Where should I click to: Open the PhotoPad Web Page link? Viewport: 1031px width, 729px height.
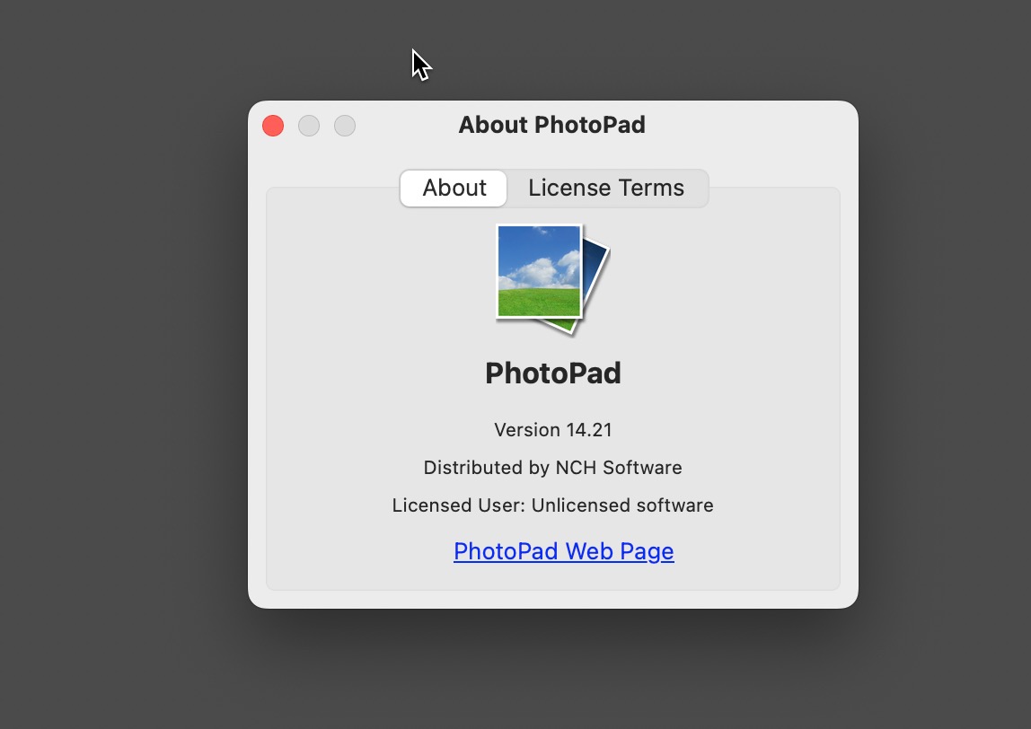coord(563,551)
